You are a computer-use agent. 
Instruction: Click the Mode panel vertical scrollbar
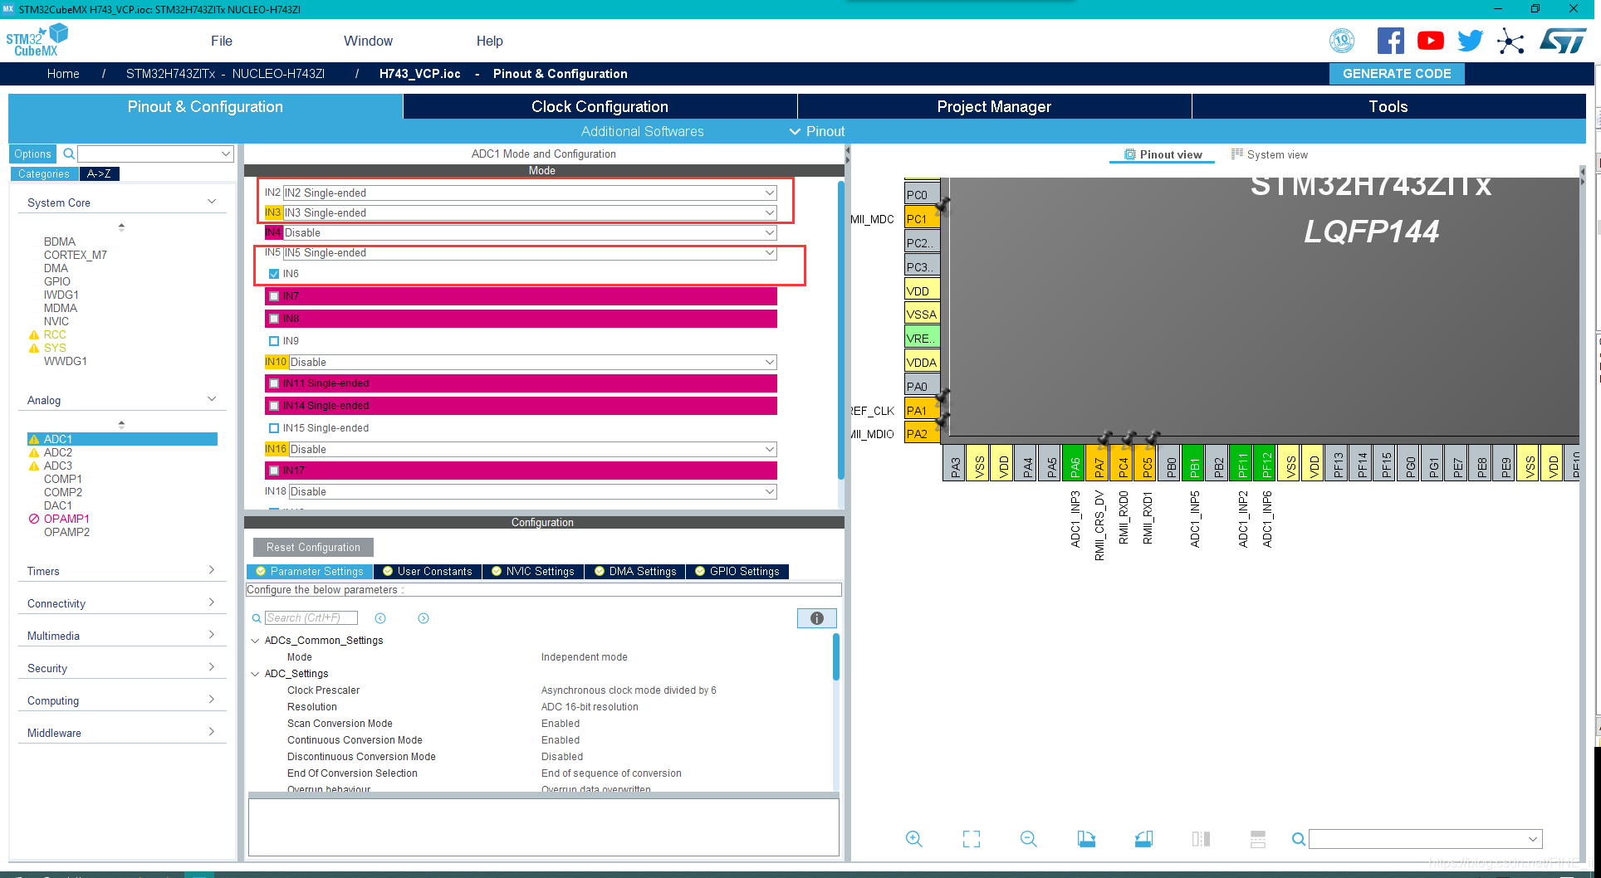tap(840, 332)
